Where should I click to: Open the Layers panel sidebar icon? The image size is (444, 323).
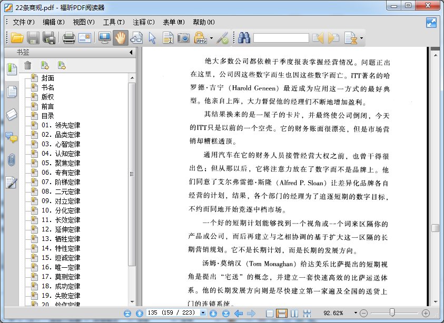(12, 114)
